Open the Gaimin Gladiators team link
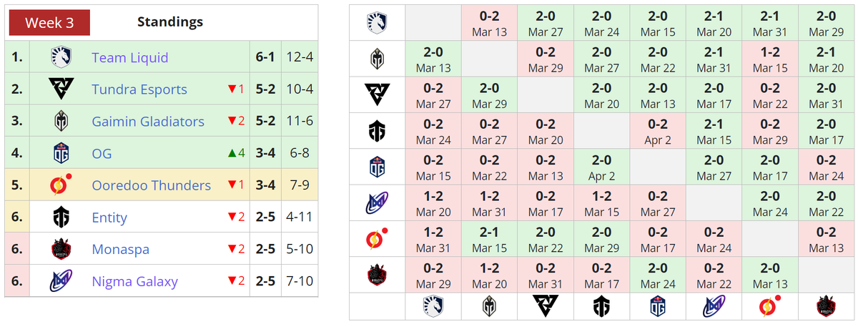 [148, 122]
